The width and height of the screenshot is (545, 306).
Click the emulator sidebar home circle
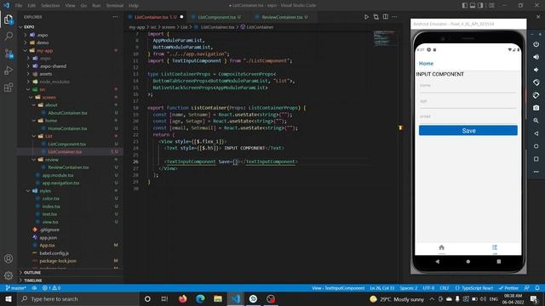[x=536, y=146]
